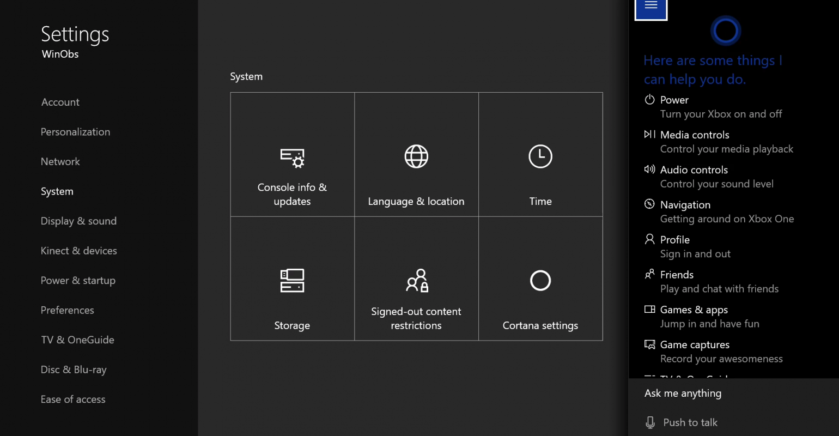The width and height of the screenshot is (839, 436).
Task: Select the Media controls playback icon
Action: [649, 134]
